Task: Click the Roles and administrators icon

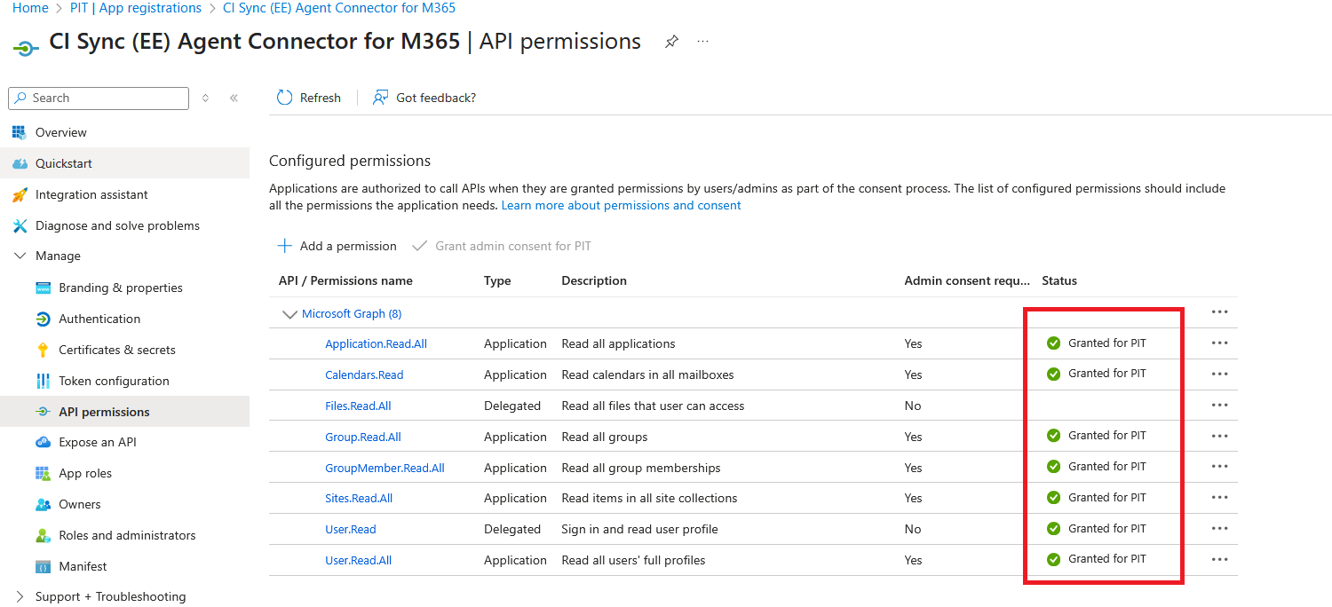Action: [x=43, y=535]
